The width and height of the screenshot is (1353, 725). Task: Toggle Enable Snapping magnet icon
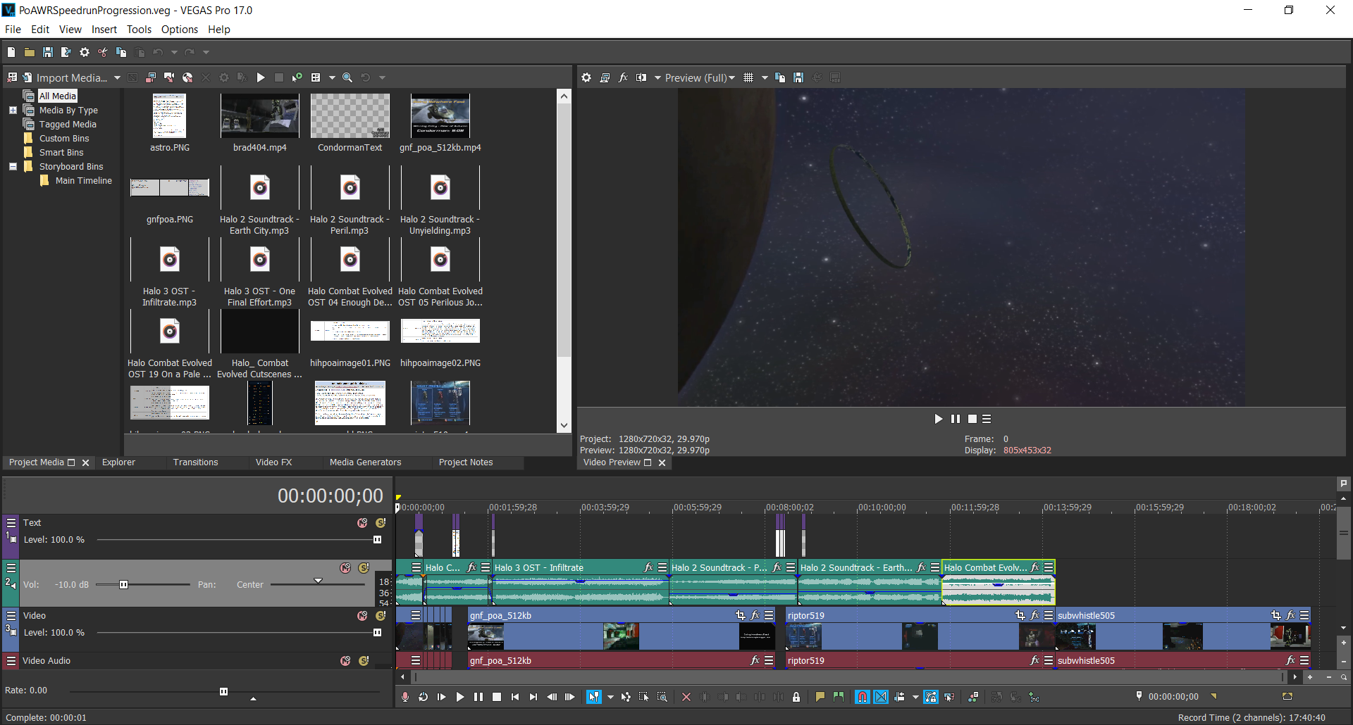(x=863, y=697)
